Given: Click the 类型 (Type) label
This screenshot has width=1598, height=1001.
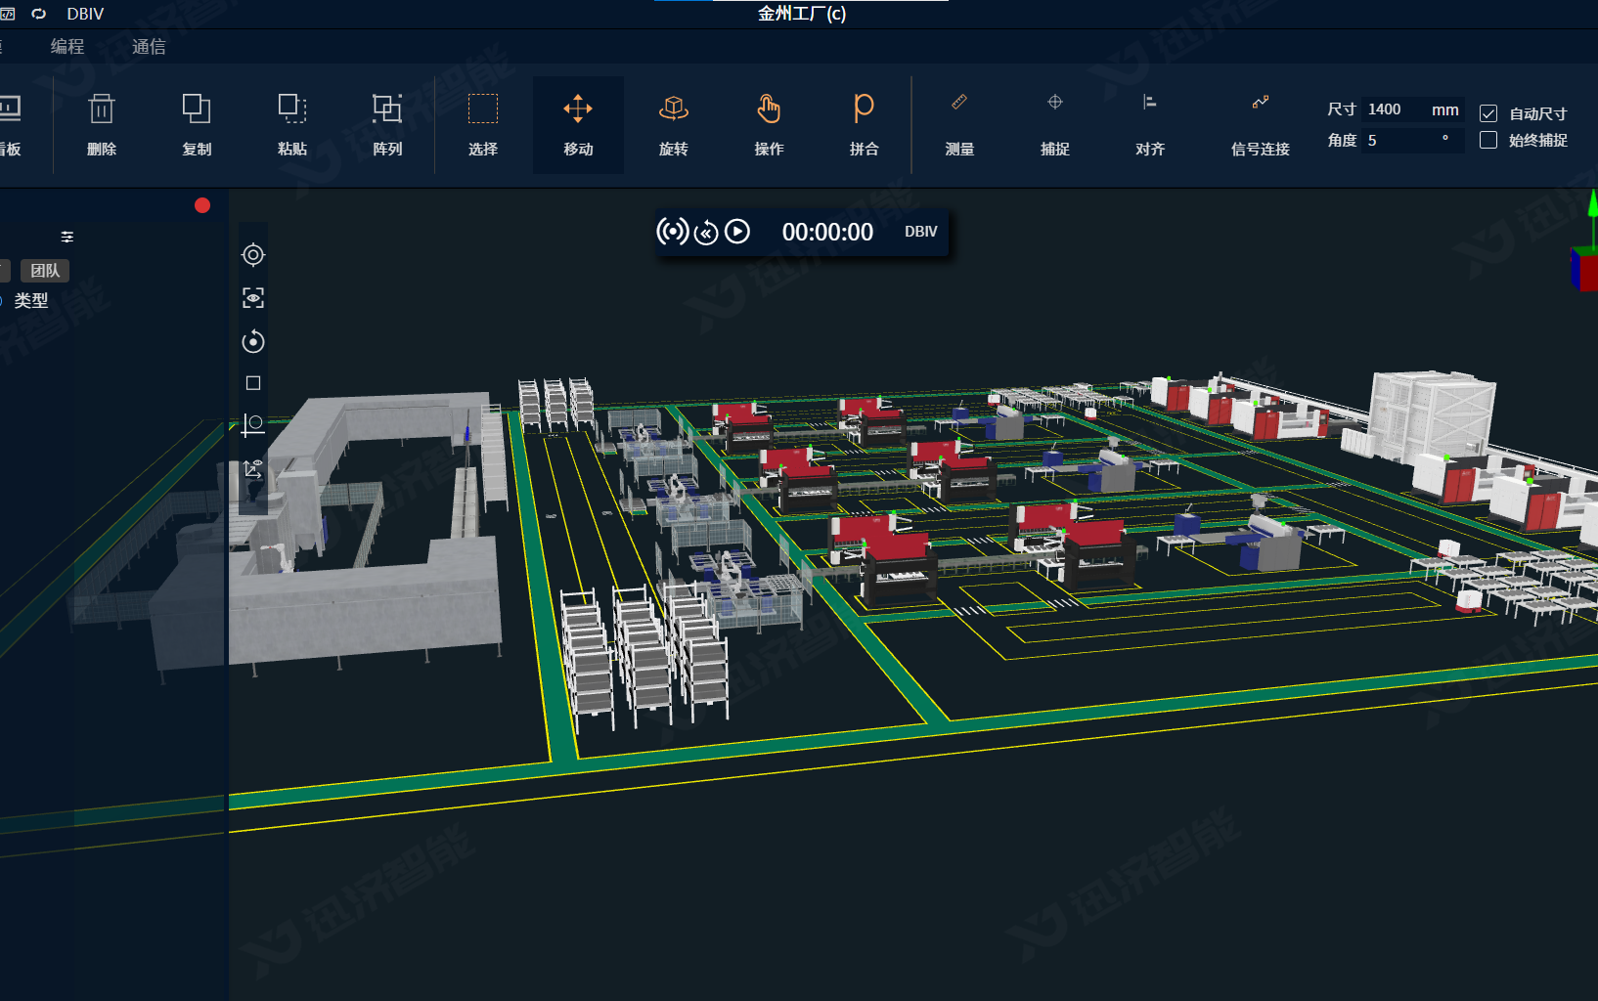Looking at the screenshot, I should [x=31, y=300].
